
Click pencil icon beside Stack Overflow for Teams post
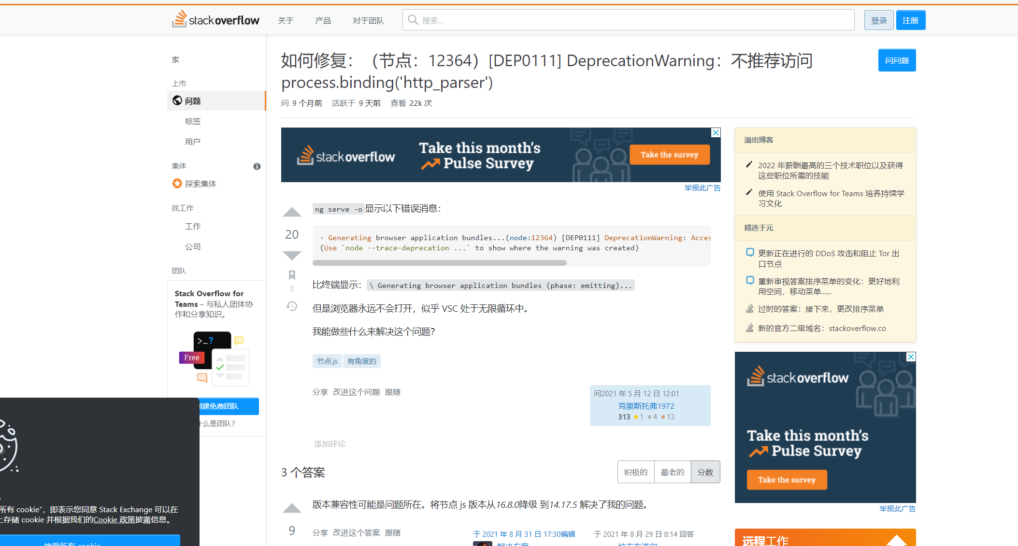tap(749, 193)
